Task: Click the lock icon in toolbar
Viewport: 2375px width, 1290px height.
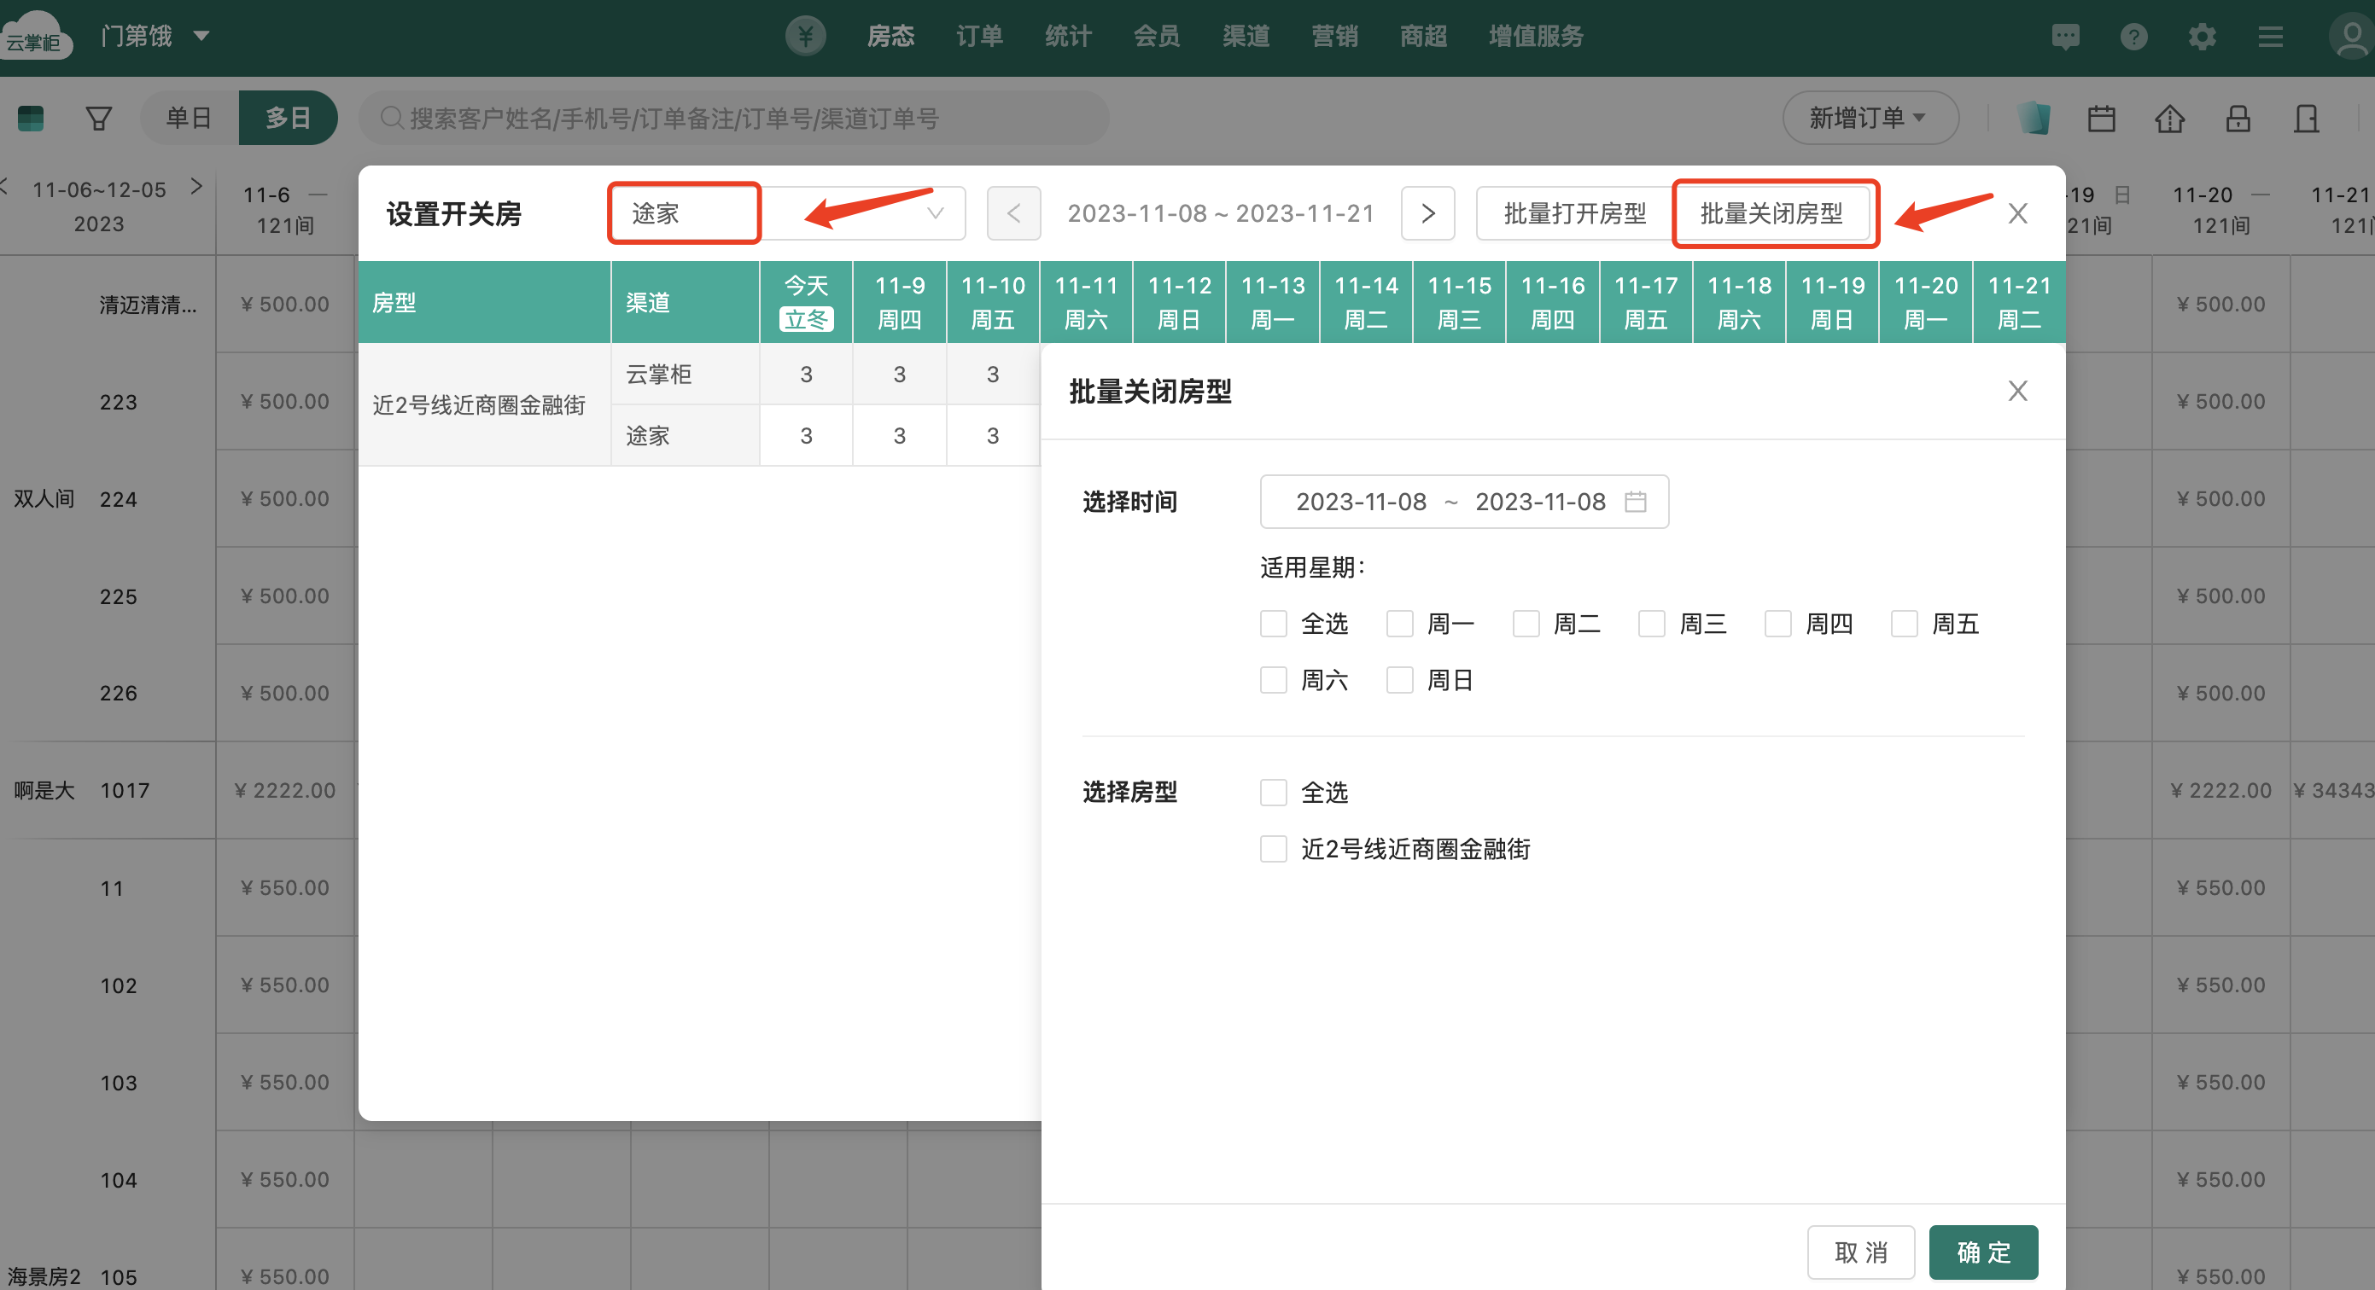Action: tap(2238, 118)
